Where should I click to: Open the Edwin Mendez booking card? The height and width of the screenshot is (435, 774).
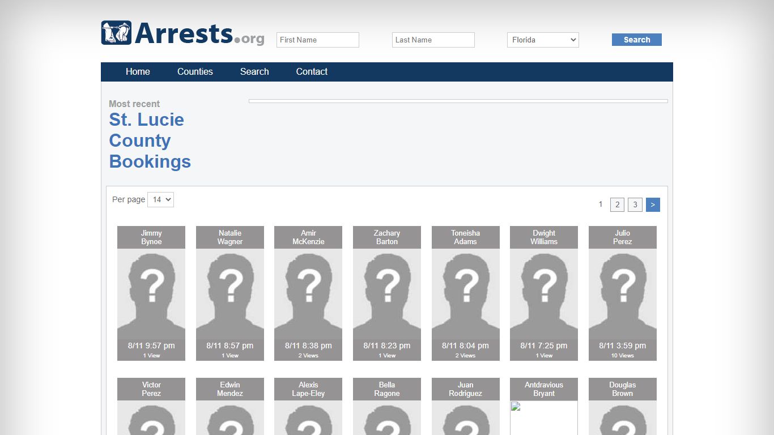coord(230,406)
